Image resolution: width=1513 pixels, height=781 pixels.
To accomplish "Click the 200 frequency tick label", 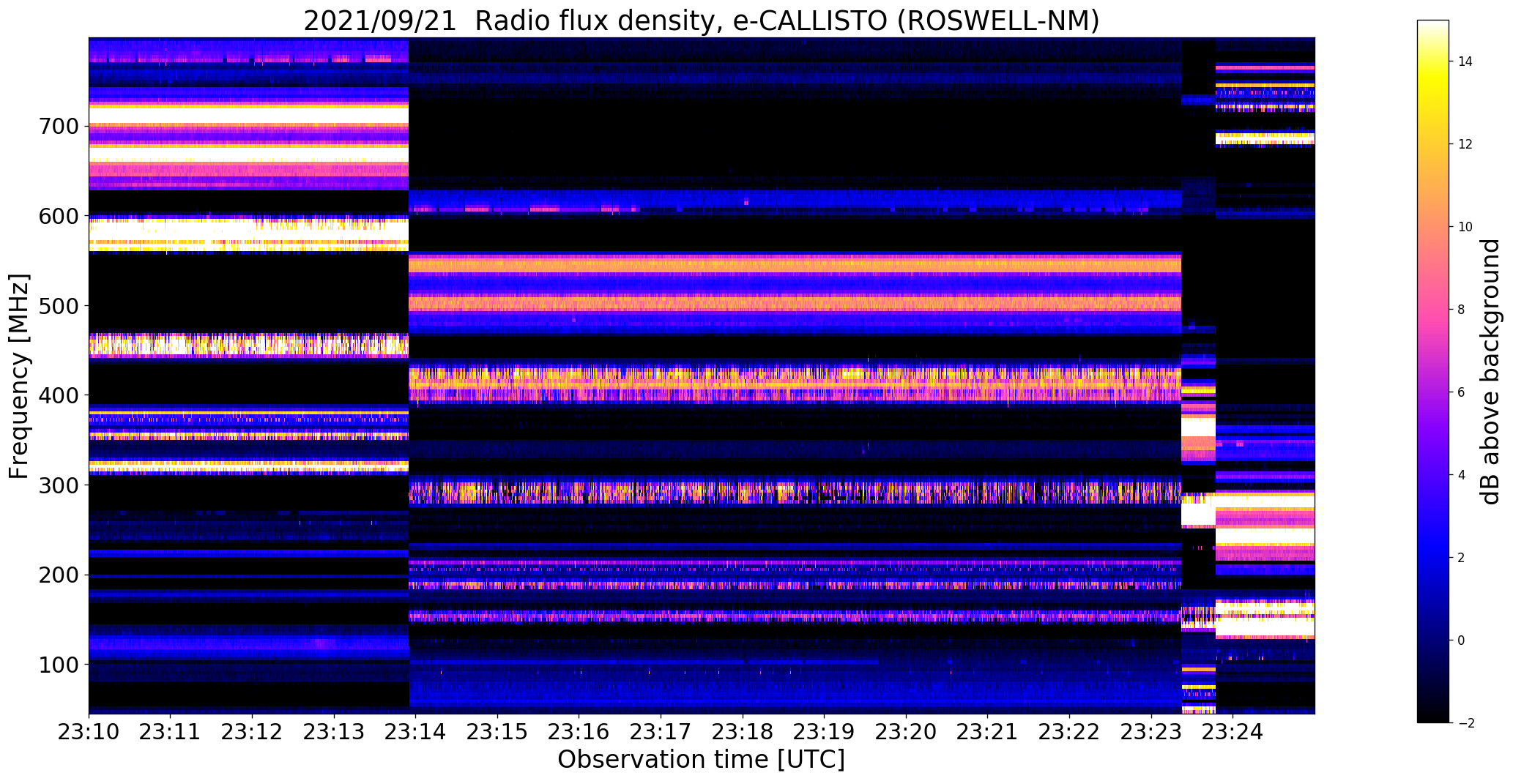I will pos(58,575).
